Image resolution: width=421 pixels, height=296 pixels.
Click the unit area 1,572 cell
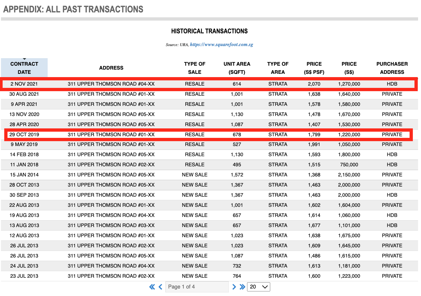coord(237,175)
